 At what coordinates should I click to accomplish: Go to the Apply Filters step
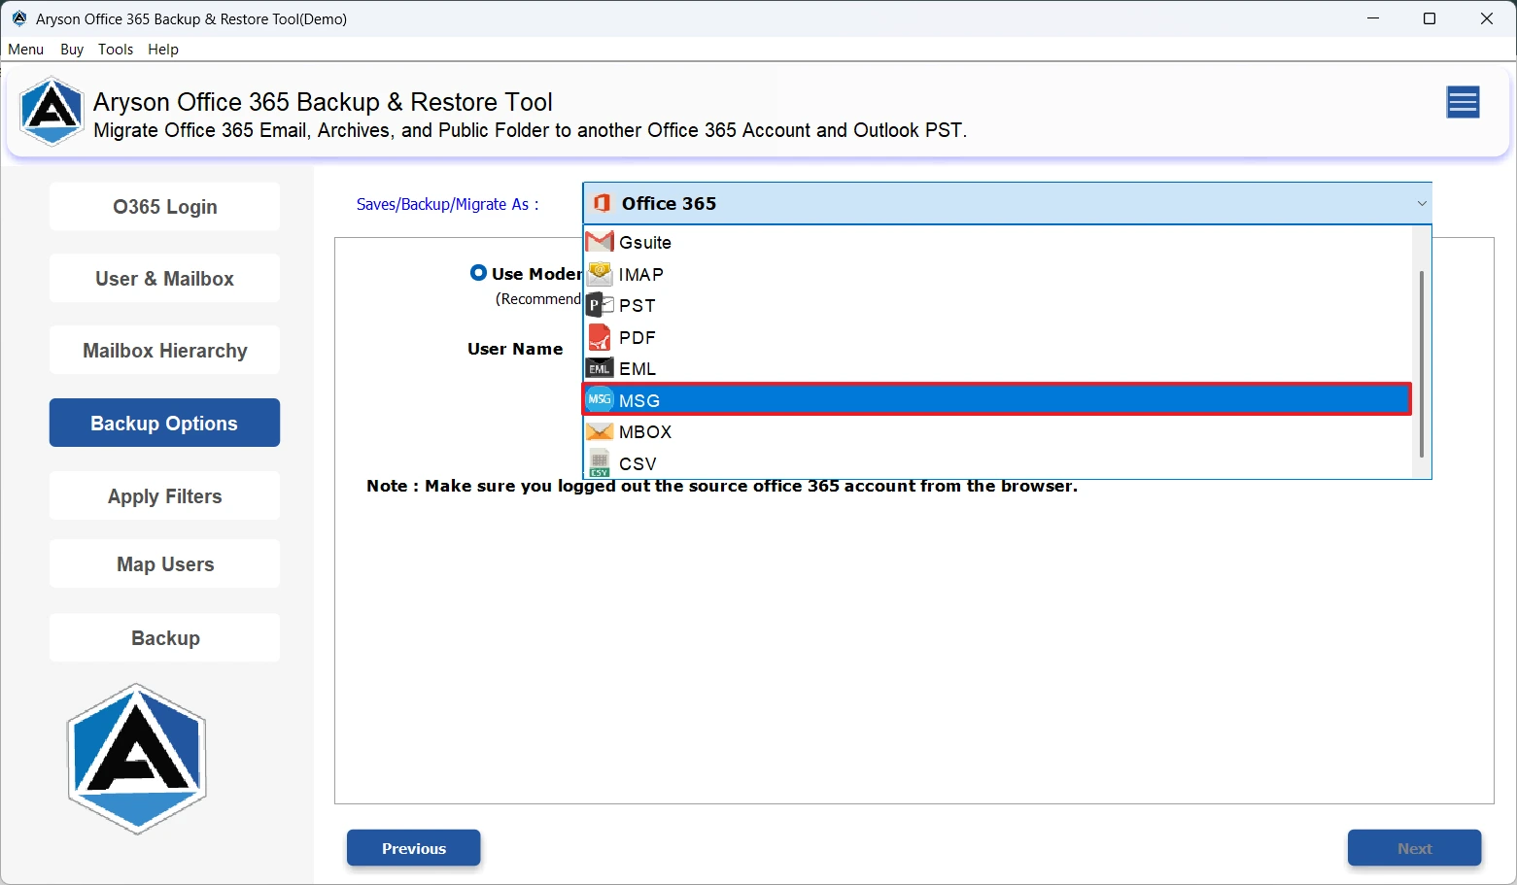(x=164, y=496)
